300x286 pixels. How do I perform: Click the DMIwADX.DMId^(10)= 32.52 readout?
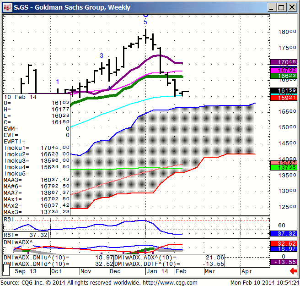(59, 264)
